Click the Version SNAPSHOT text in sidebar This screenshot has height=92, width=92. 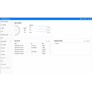(5, 68)
